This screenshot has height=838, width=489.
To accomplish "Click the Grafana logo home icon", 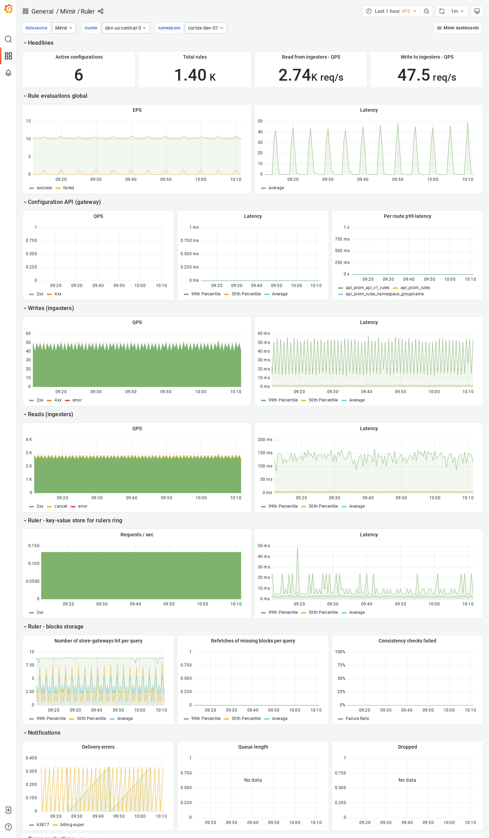I will (8, 9).
